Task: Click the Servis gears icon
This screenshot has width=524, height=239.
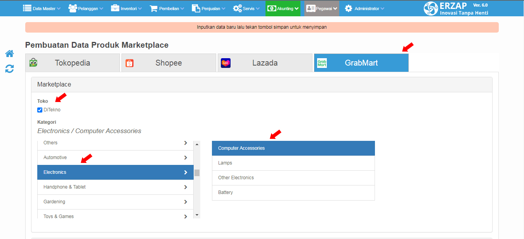Action: pyautogui.click(x=237, y=8)
